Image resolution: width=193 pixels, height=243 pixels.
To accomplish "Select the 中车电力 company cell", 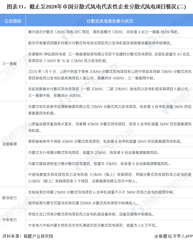I will tap(13, 220).
